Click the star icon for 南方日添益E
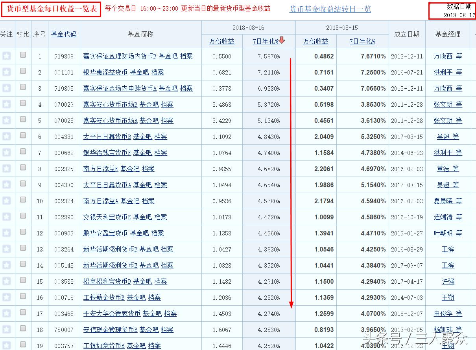The width and height of the screenshot is (476, 350). (x=7, y=169)
